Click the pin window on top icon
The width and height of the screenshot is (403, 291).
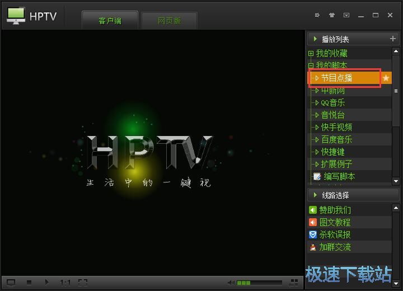pos(317,16)
